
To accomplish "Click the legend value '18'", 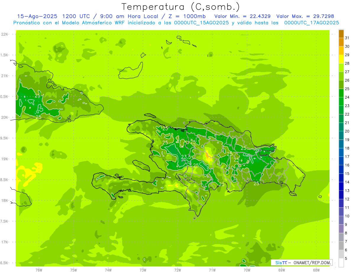I will tap(347, 148).
